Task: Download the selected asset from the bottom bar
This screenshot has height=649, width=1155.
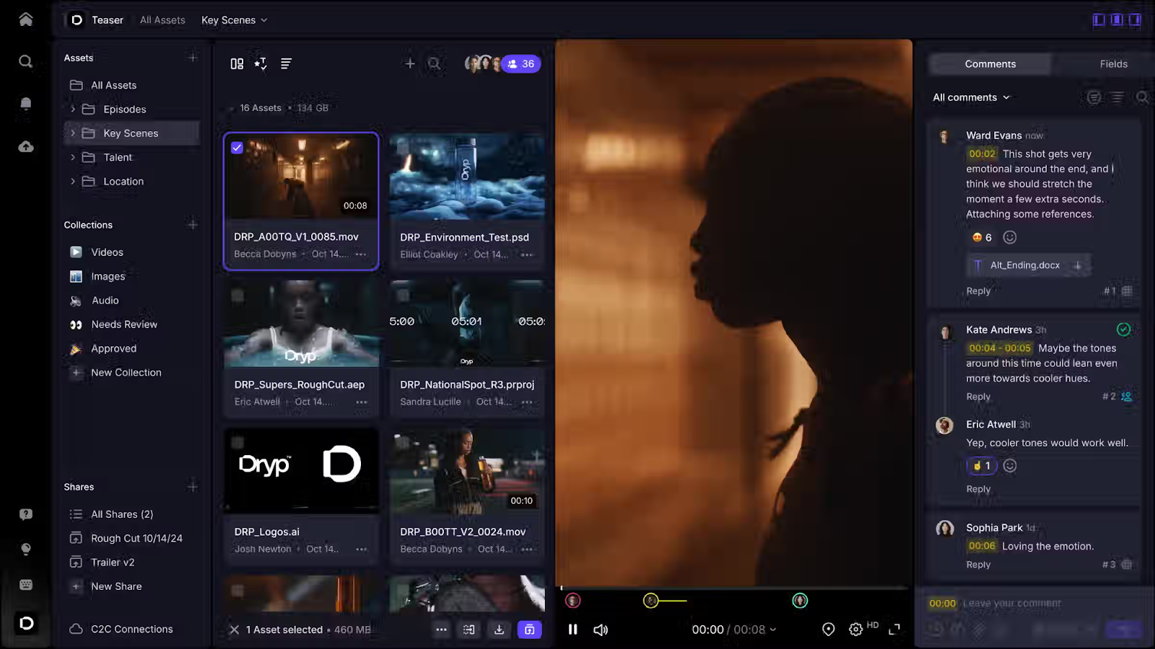Action: [x=499, y=629]
